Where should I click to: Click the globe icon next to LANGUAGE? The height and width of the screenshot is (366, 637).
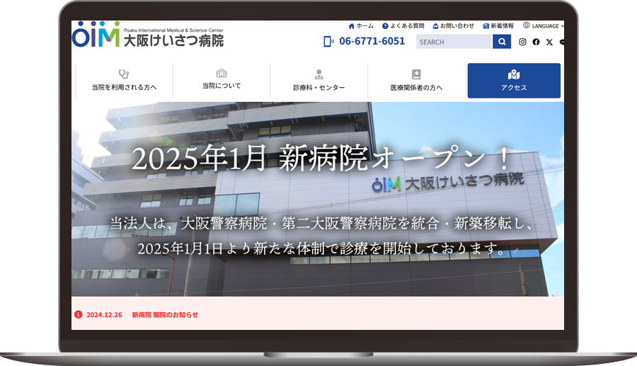click(526, 25)
